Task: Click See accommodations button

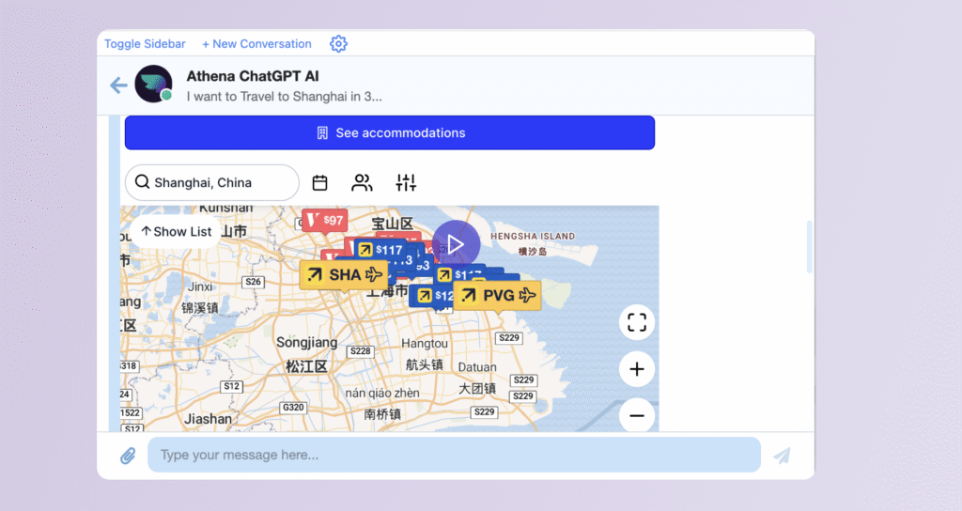Action: point(390,133)
